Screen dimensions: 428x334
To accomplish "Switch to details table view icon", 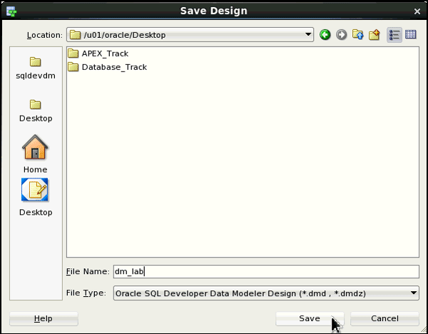I will coord(411,35).
